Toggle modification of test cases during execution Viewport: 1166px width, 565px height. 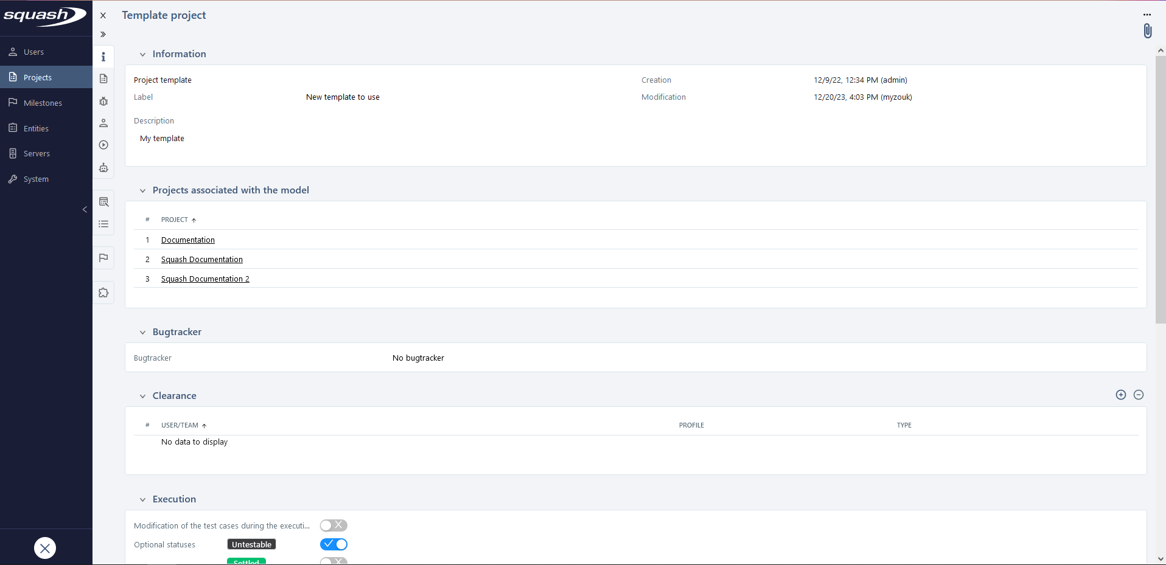[333, 525]
